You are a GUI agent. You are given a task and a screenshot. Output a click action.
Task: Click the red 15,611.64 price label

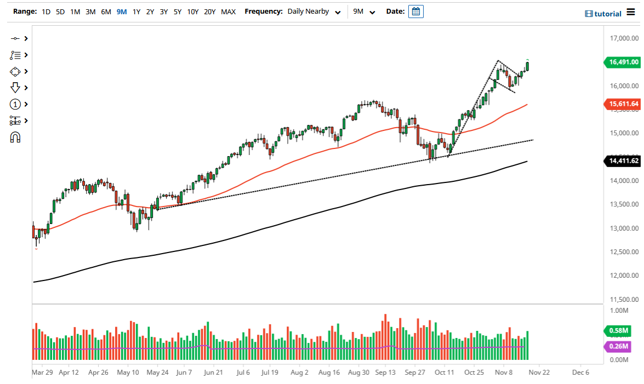[x=622, y=104]
